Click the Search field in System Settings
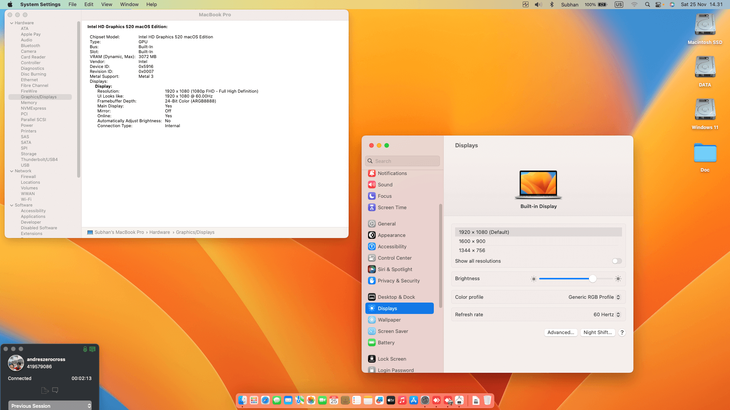This screenshot has height=410, width=730. click(402, 161)
